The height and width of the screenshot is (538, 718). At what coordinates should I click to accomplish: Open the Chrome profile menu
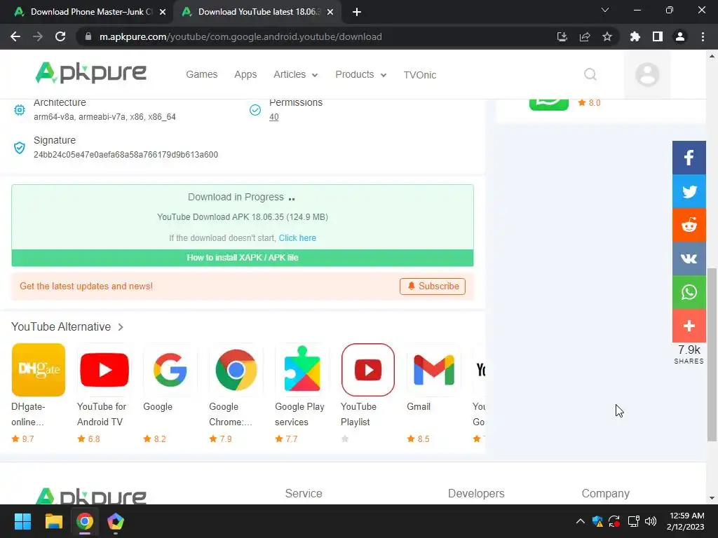click(x=680, y=36)
